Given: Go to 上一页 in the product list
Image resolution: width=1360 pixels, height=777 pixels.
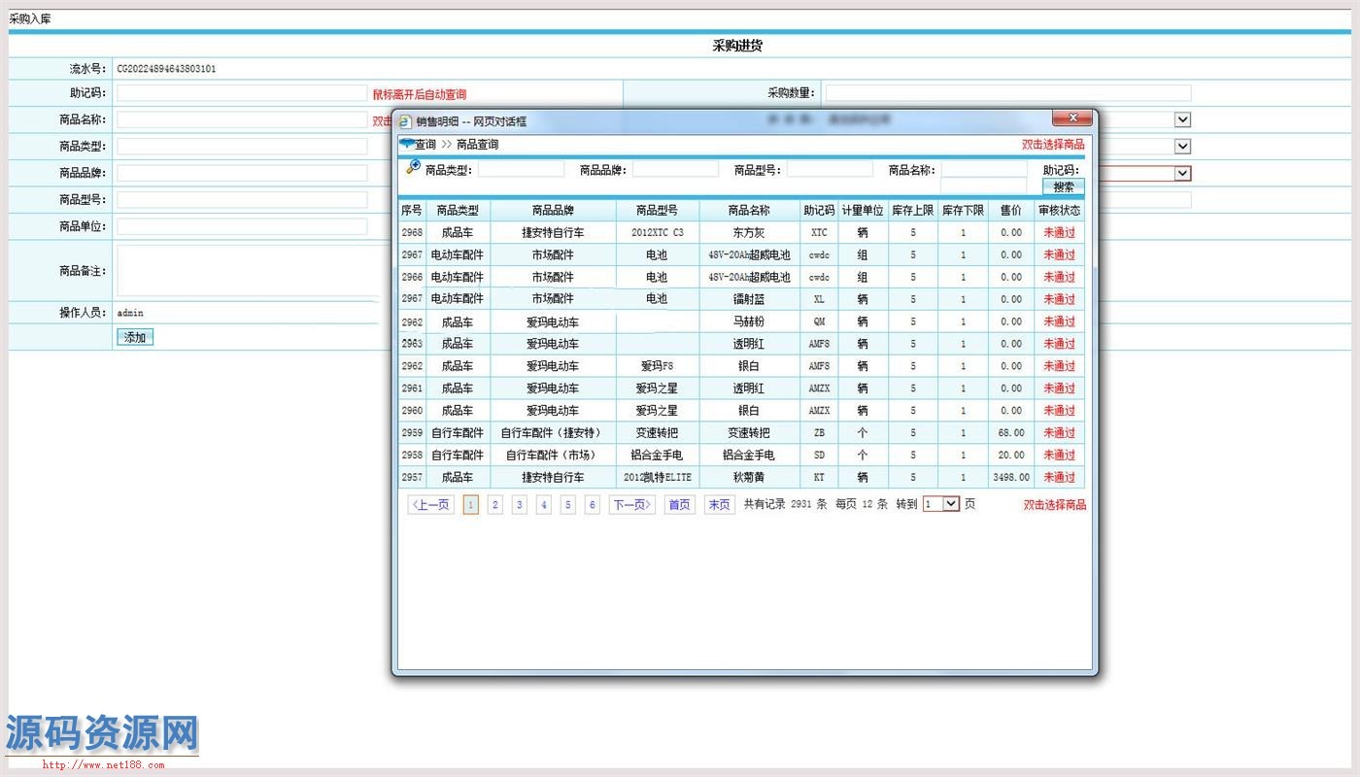Looking at the screenshot, I should coord(431,505).
